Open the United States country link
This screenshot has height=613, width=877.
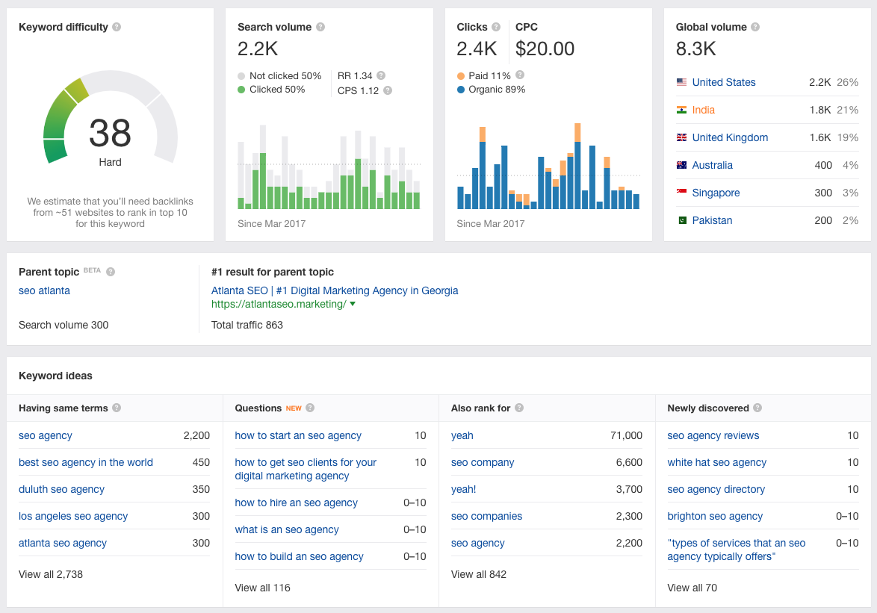(x=724, y=82)
